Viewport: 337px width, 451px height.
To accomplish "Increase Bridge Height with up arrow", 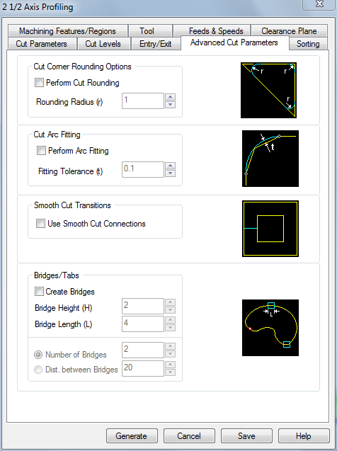I will click(170, 302).
